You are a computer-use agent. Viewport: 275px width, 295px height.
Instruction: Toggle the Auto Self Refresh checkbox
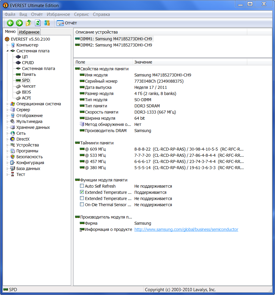click(82, 186)
